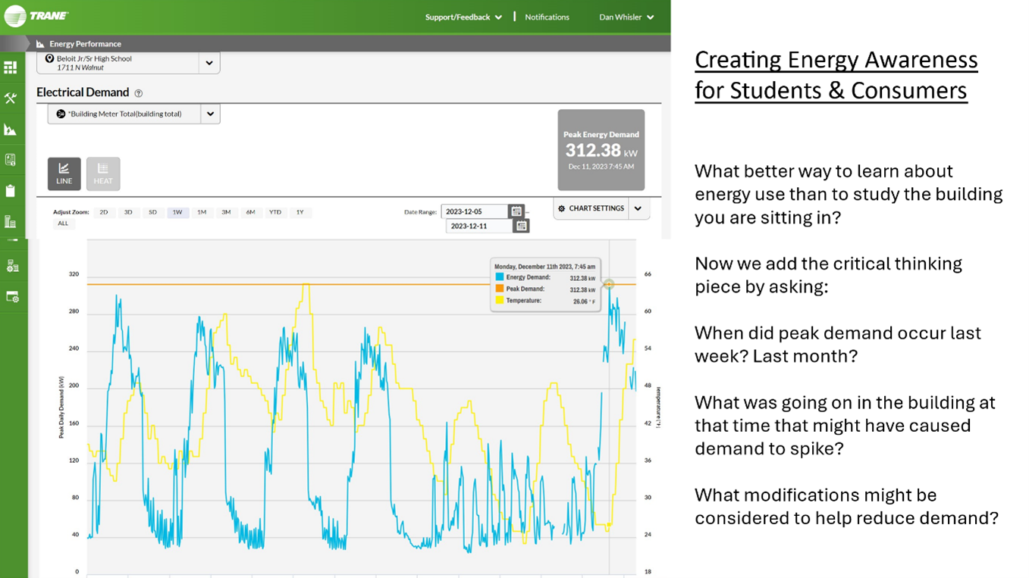
Task: Click the start date calendar icon
Action: [x=516, y=212]
